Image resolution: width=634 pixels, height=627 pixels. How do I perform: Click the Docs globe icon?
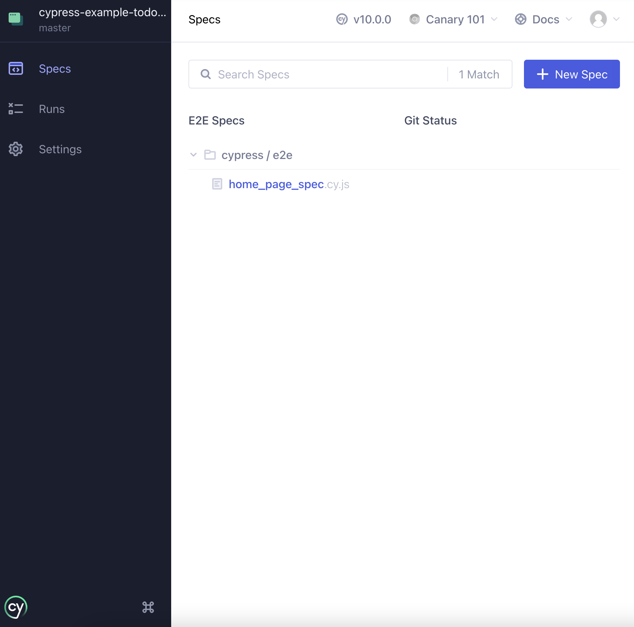pyautogui.click(x=520, y=19)
